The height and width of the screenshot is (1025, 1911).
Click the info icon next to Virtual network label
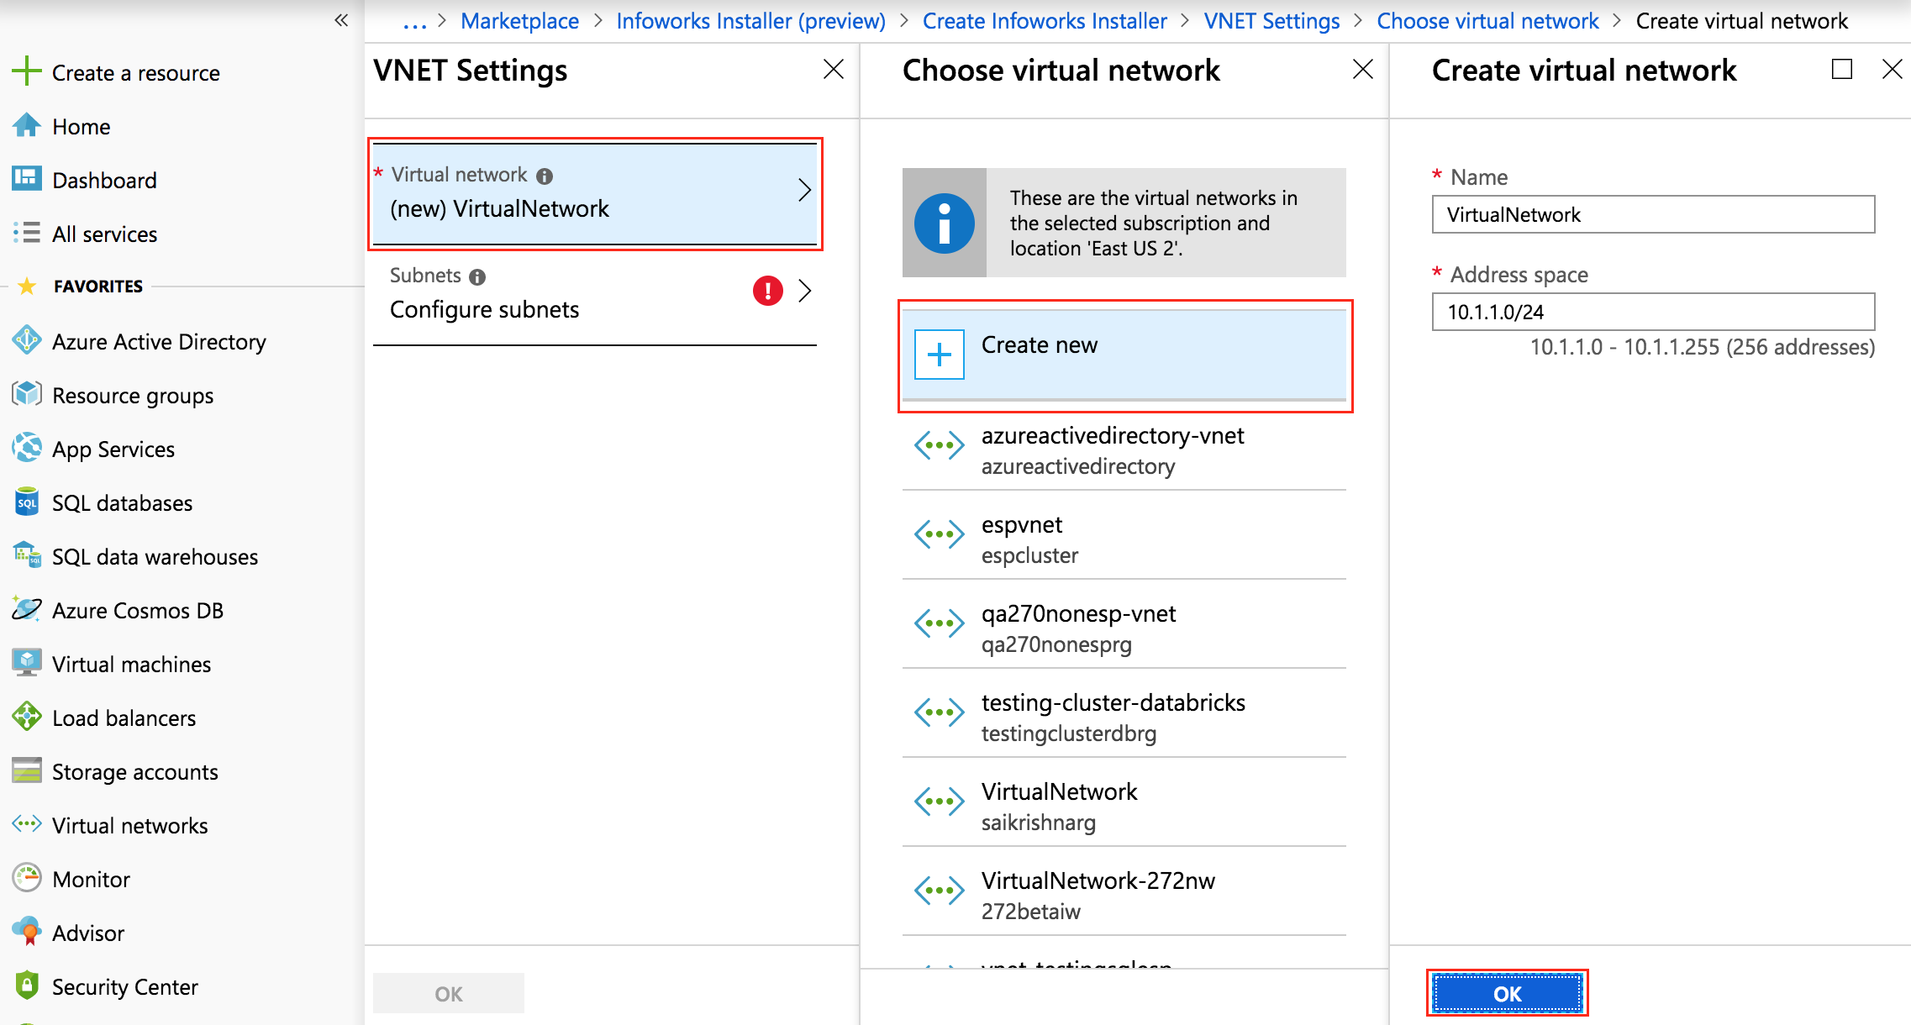pyautogui.click(x=545, y=176)
